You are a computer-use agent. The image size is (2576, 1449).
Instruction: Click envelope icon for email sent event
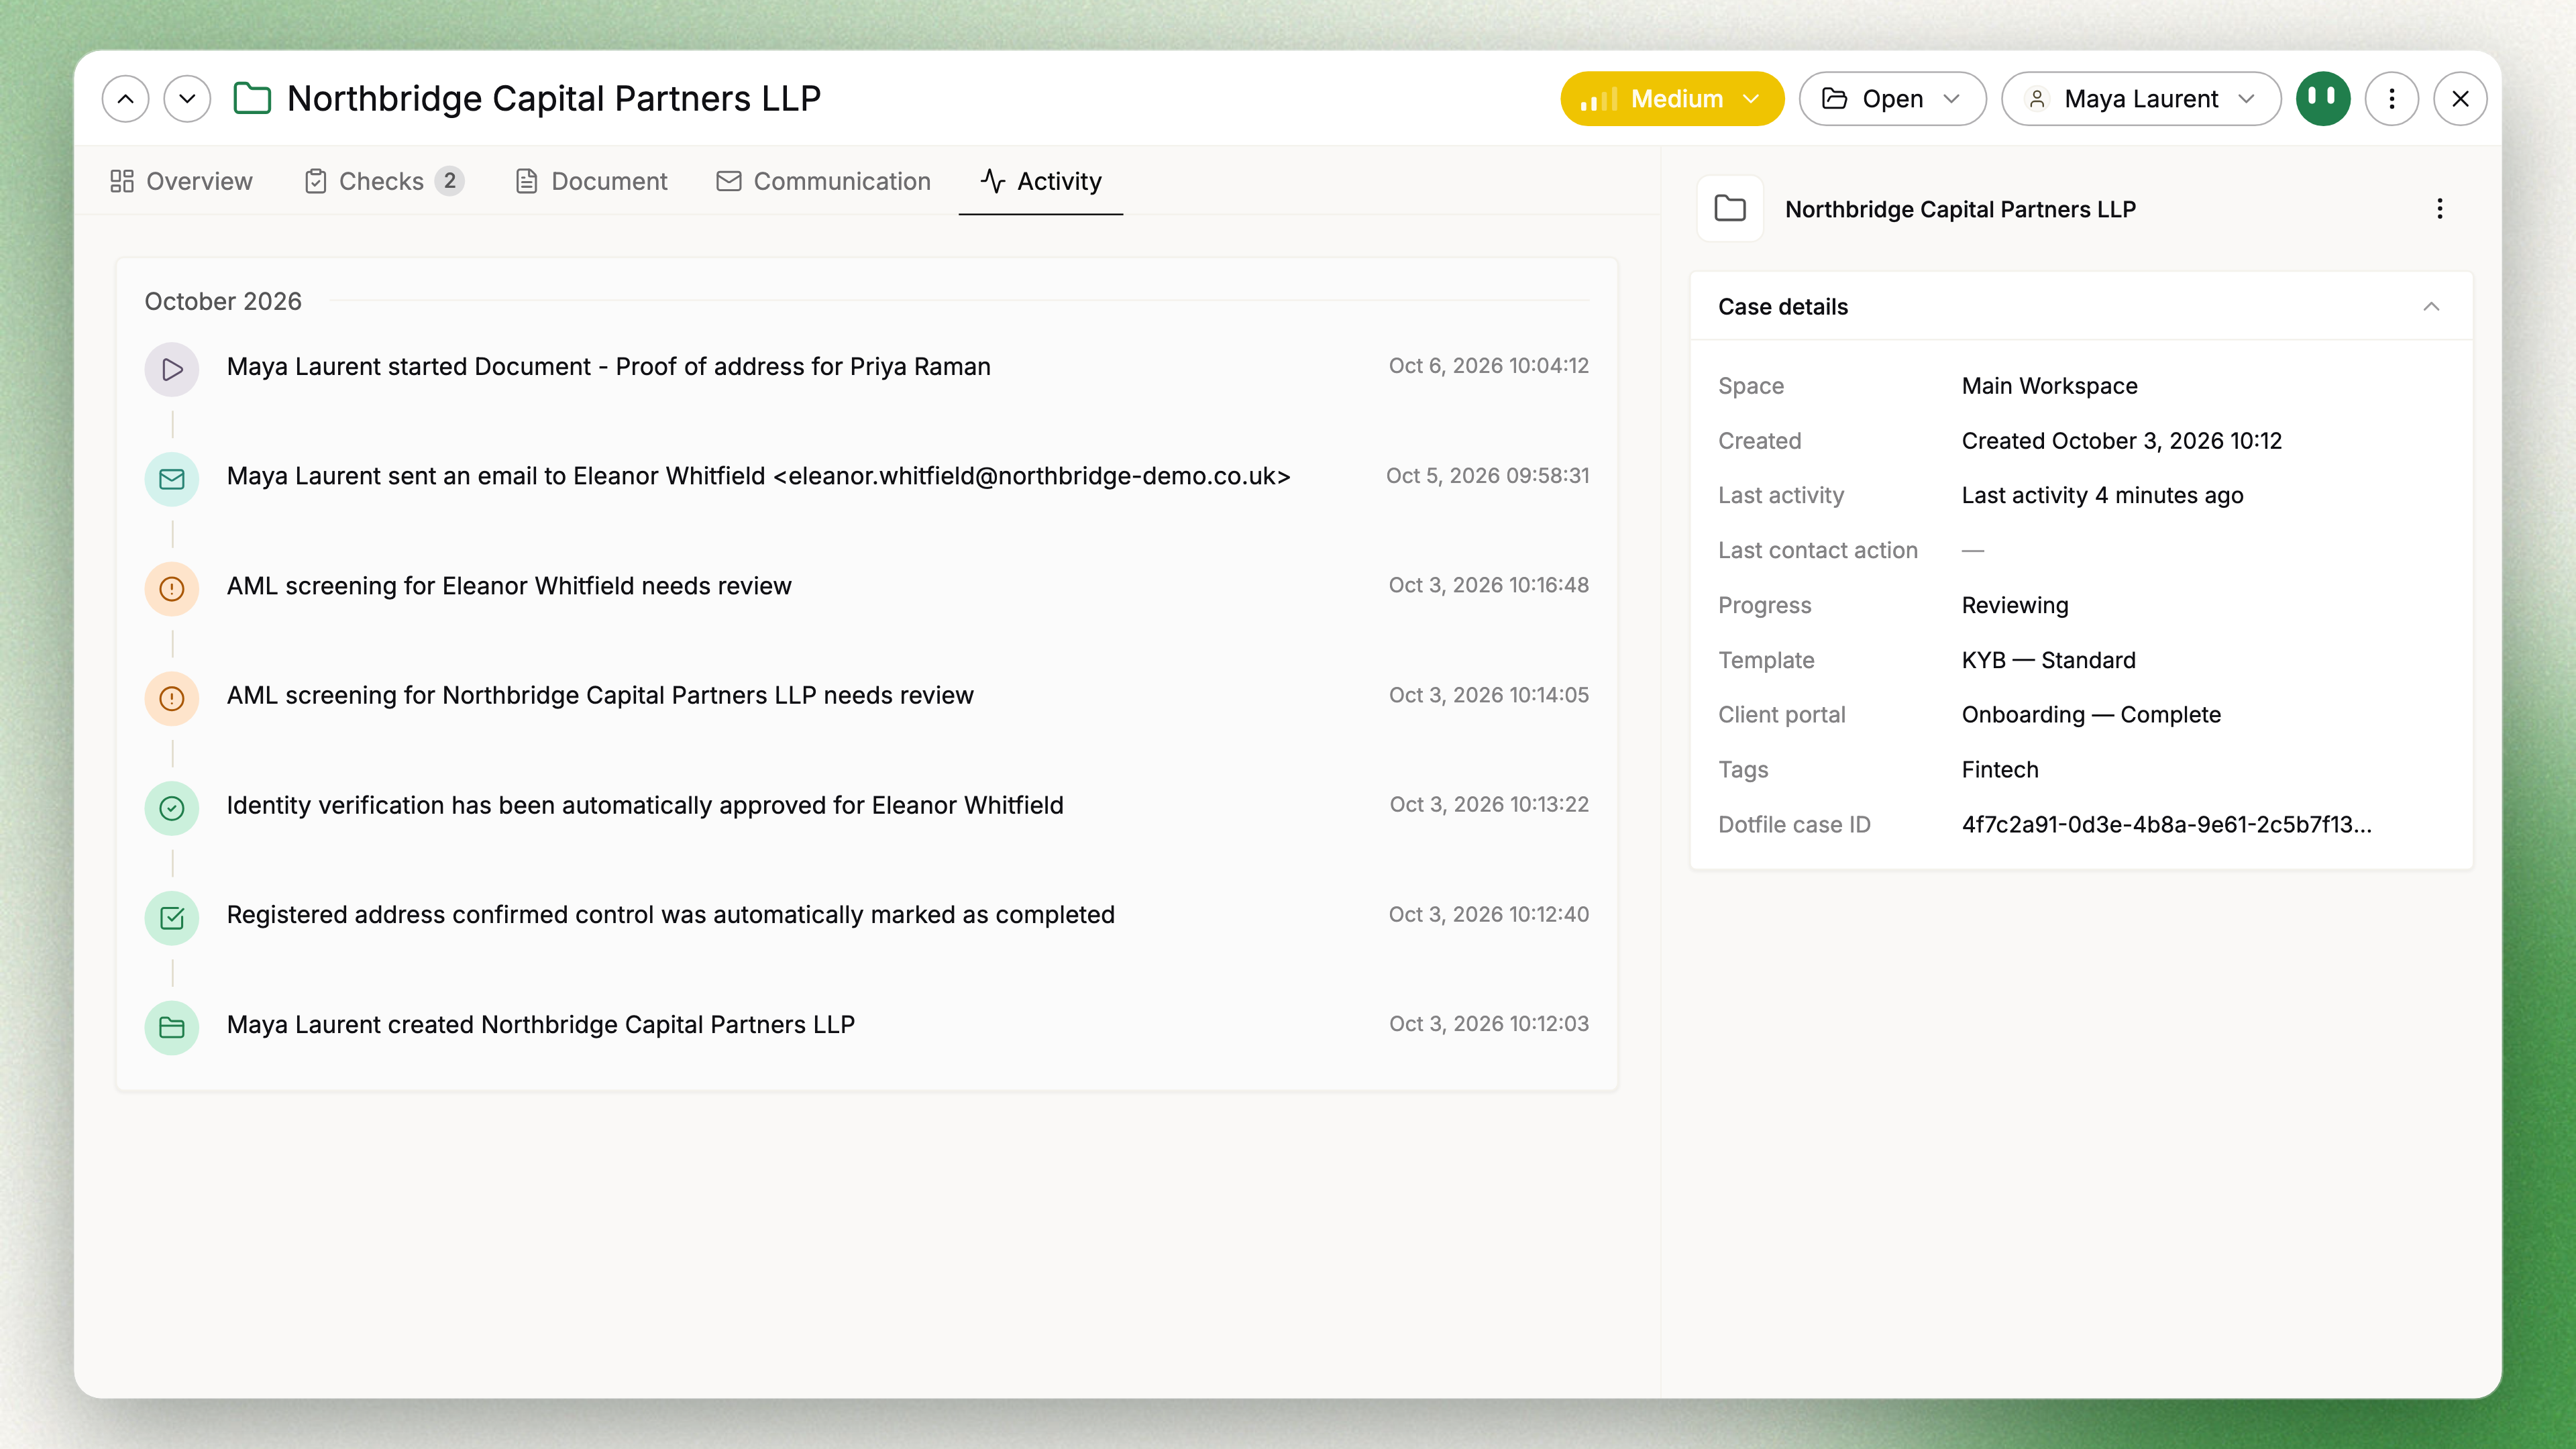click(172, 479)
